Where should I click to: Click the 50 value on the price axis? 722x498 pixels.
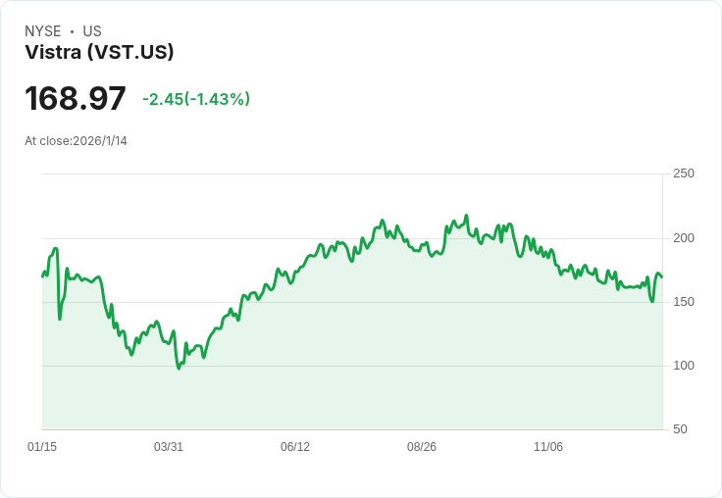pyautogui.click(x=680, y=429)
